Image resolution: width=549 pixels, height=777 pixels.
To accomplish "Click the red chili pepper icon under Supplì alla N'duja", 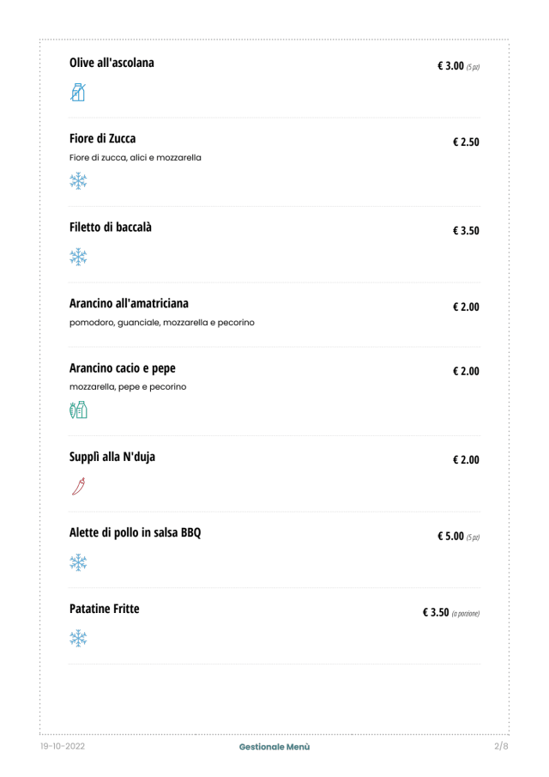I will (x=78, y=486).
